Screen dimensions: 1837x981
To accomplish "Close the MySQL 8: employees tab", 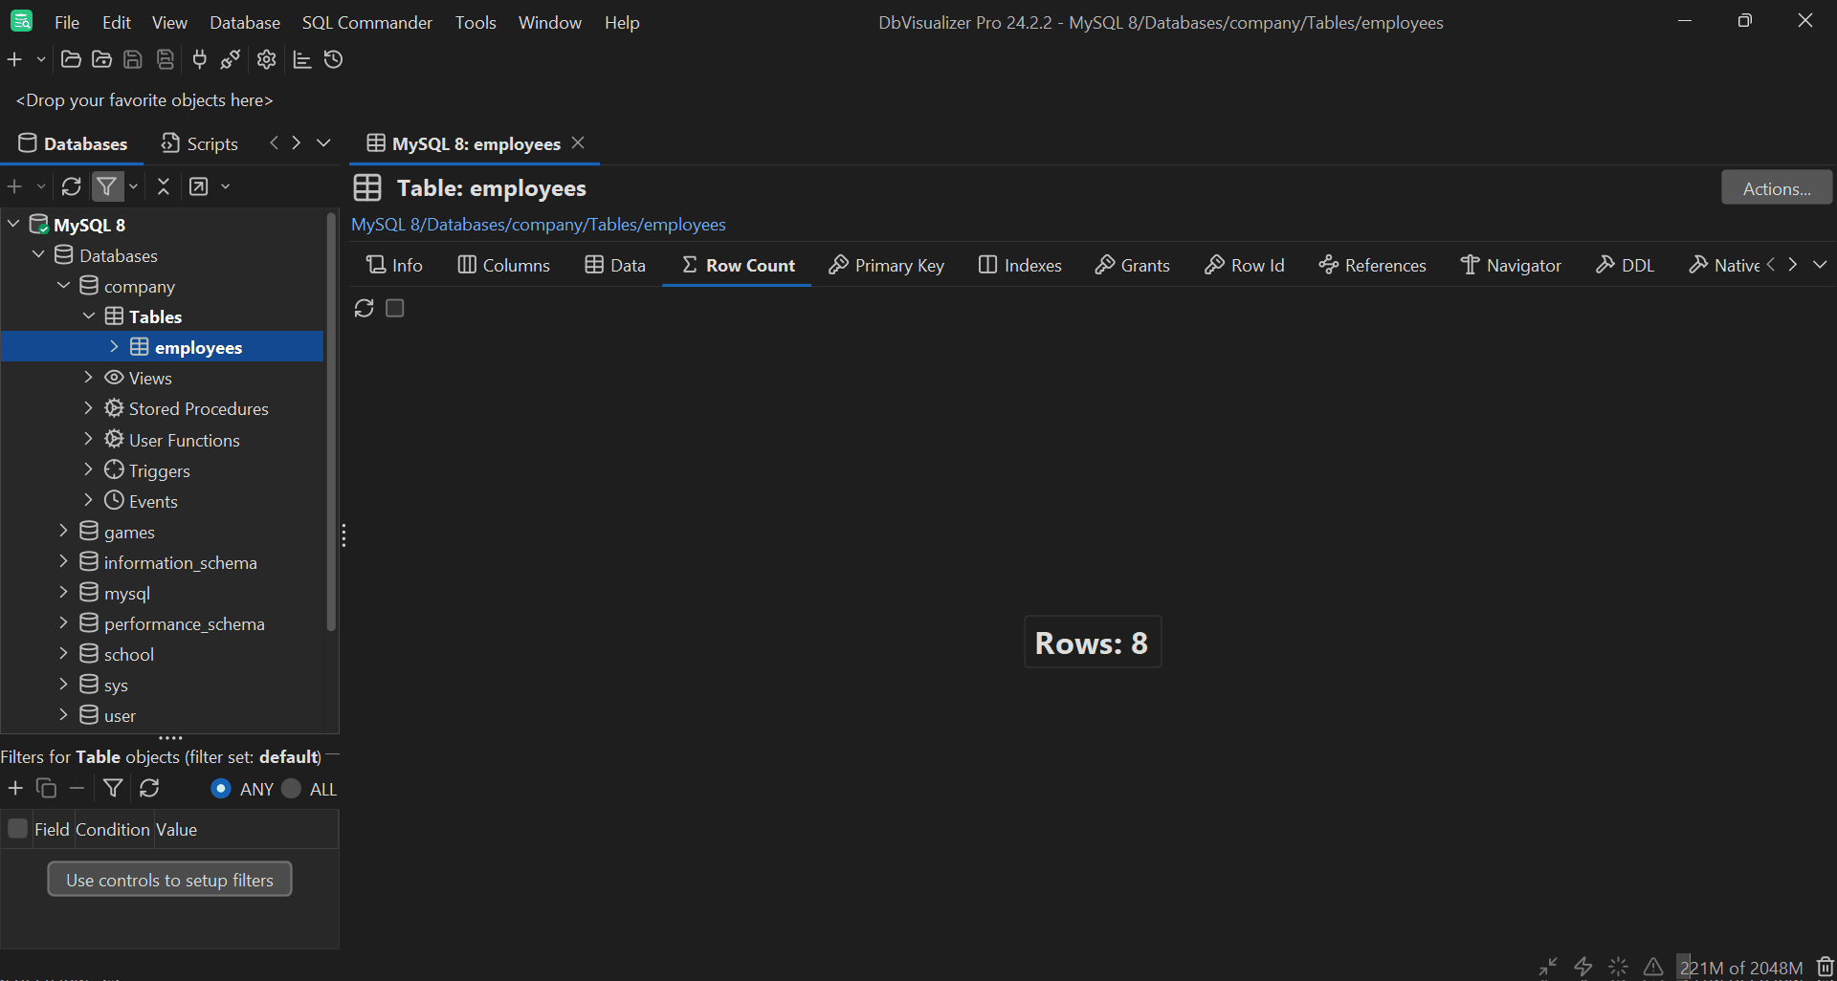I will (x=578, y=142).
